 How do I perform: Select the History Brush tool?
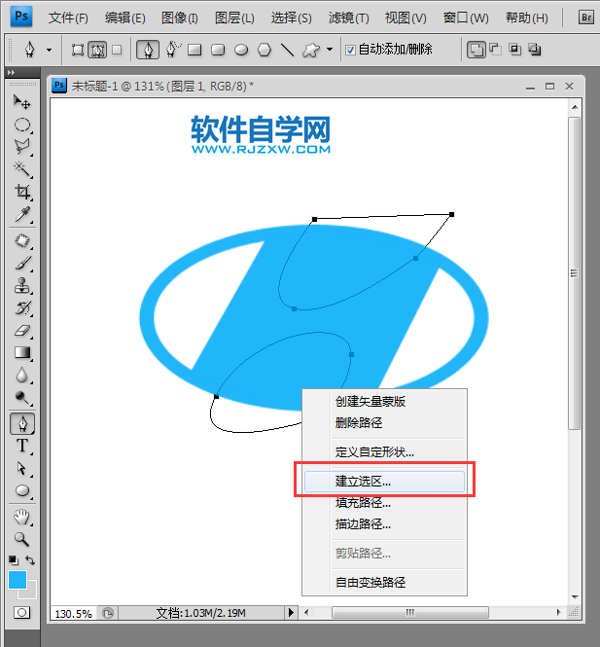click(21, 307)
